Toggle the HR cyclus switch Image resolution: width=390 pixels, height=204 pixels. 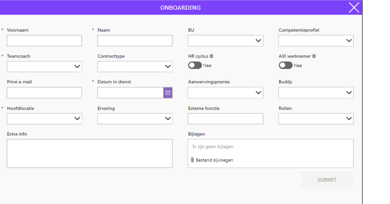195,65
